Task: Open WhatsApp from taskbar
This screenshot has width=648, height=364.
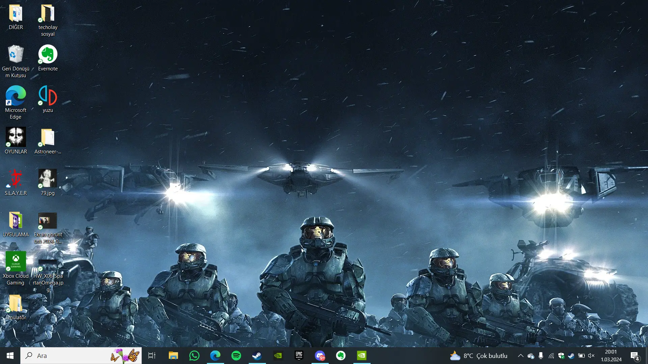Action: (194, 356)
